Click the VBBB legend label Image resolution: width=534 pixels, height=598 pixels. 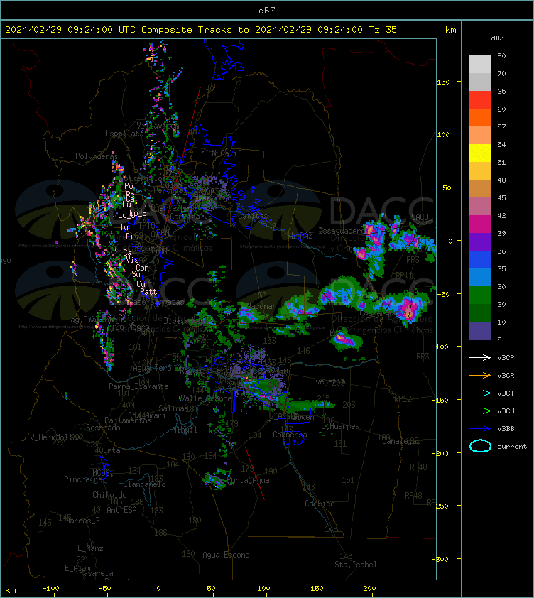[506, 429]
